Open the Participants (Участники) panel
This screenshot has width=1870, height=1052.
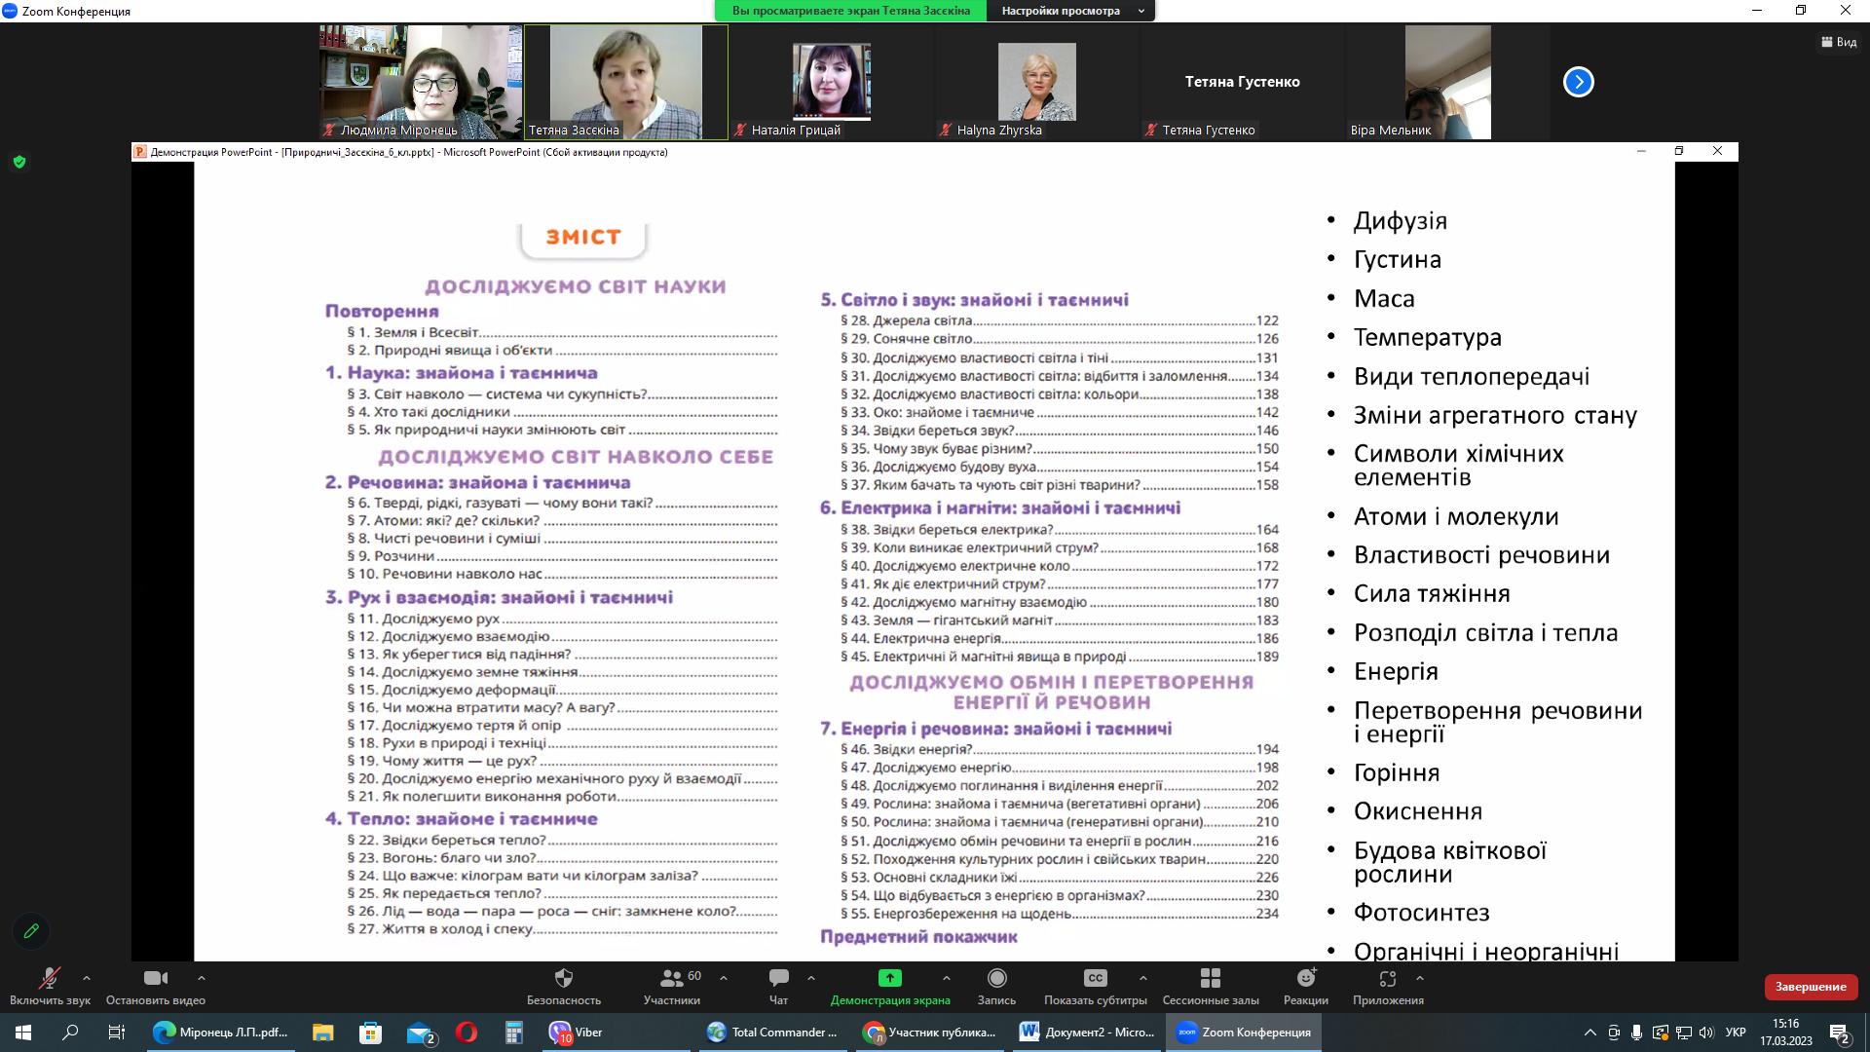pyautogui.click(x=671, y=978)
